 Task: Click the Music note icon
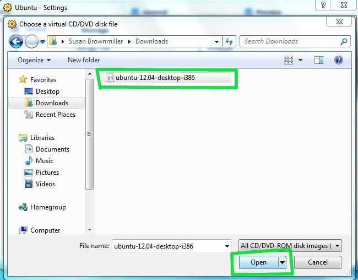point(29,161)
